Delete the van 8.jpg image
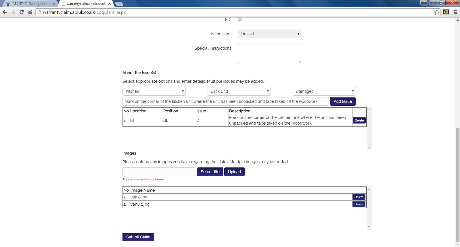460x247 pixels. pos(359,197)
